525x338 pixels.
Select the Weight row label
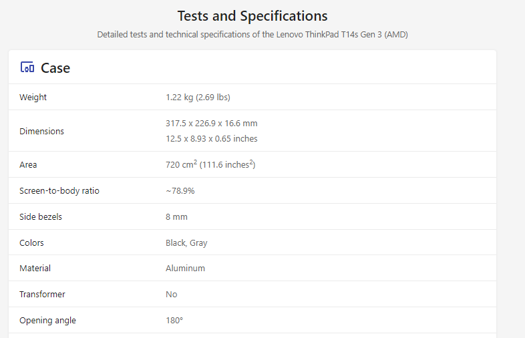(33, 97)
